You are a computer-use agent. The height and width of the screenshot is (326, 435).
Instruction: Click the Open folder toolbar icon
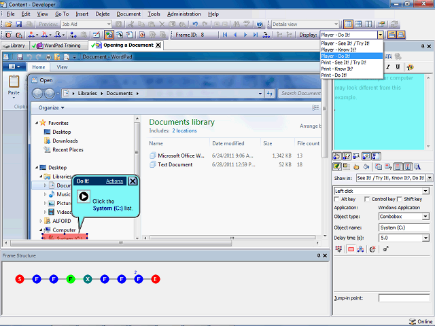8,24
